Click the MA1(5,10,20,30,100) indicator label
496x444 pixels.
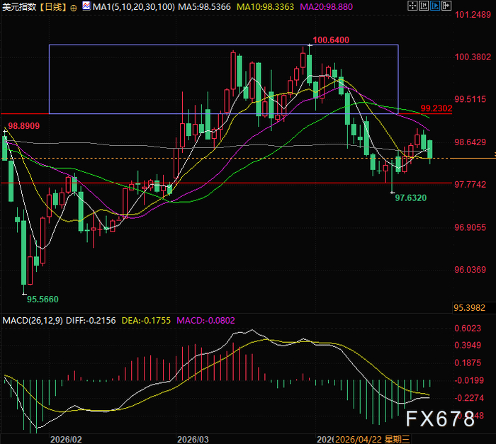133,6
